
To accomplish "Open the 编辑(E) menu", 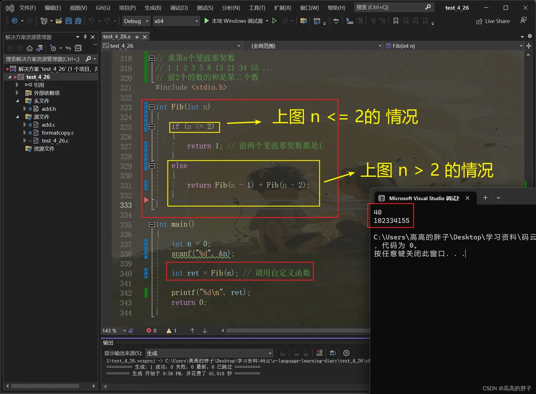I will pyautogui.click(x=53, y=8).
